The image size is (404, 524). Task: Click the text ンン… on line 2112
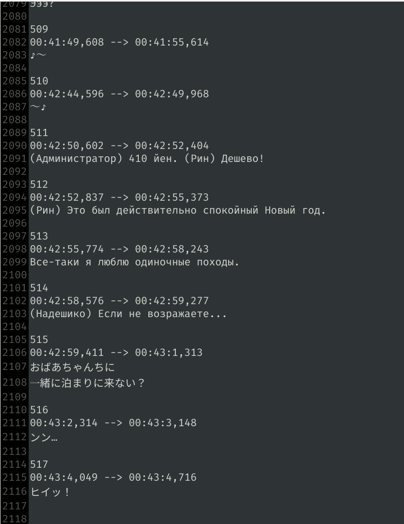pos(44,437)
